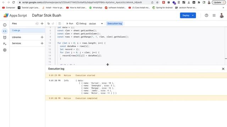
Task: Click the browser address bar URL
Action: (x=82, y=2)
